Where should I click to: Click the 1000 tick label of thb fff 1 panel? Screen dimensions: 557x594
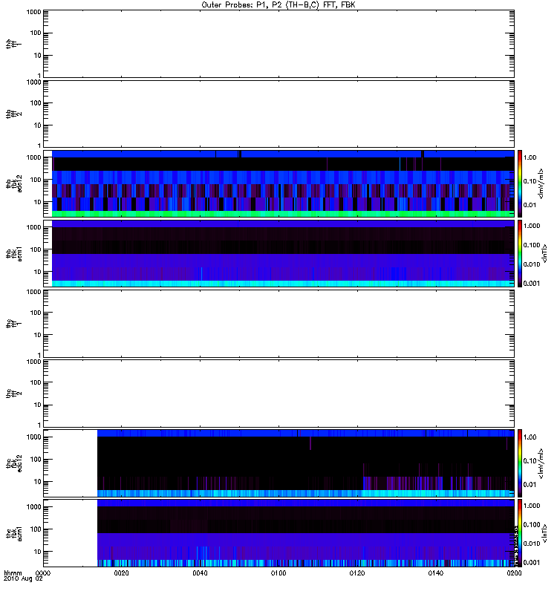tap(33, 12)
